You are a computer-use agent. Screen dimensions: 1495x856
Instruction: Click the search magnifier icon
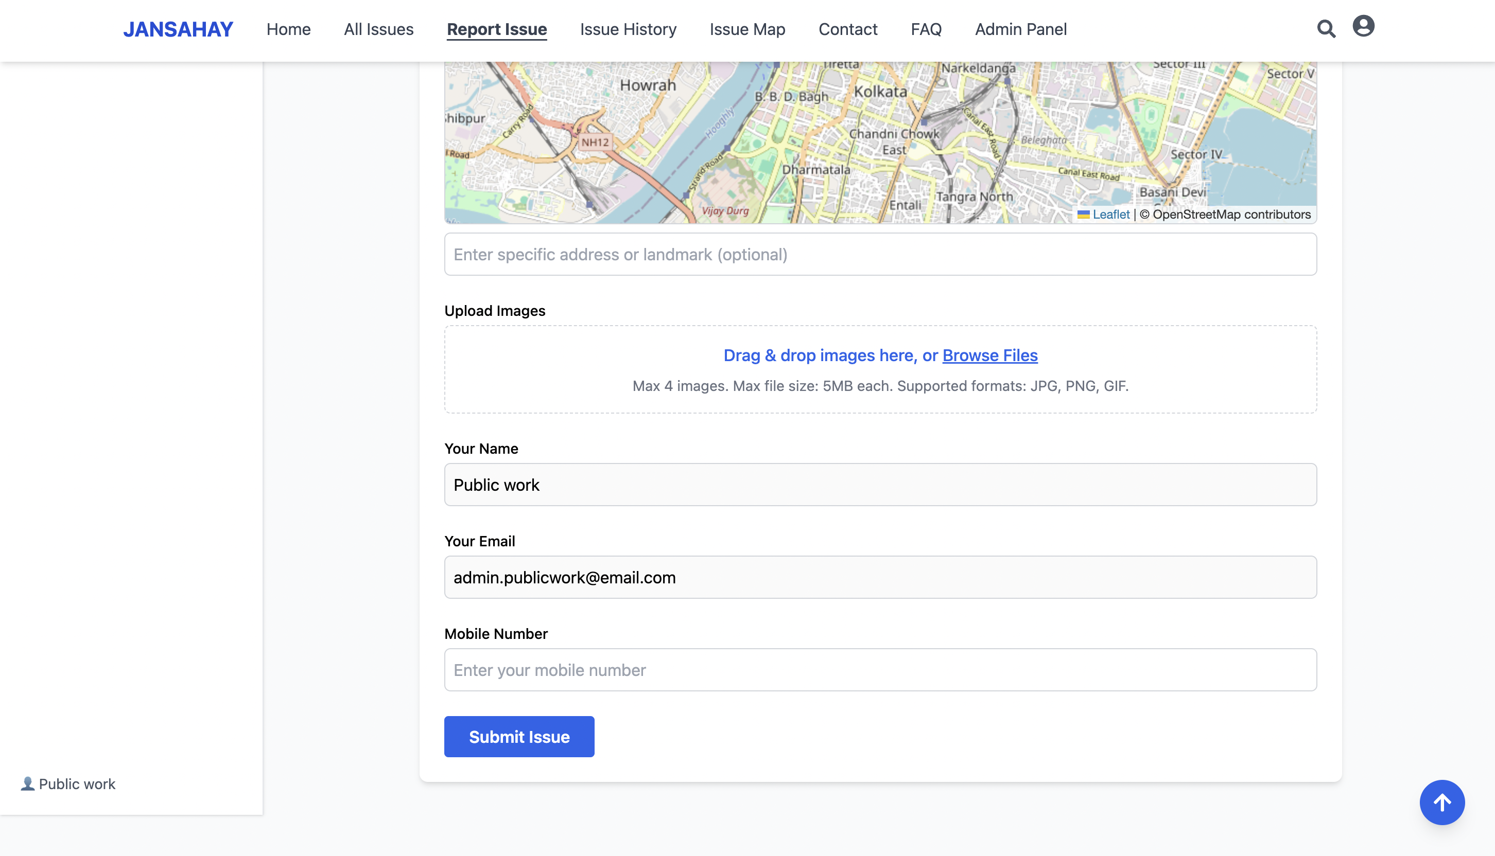point(1326,29)
